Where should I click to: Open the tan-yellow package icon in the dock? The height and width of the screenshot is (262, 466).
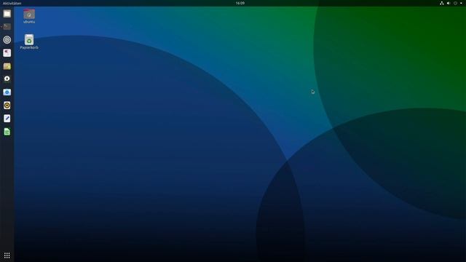[7, 66]
